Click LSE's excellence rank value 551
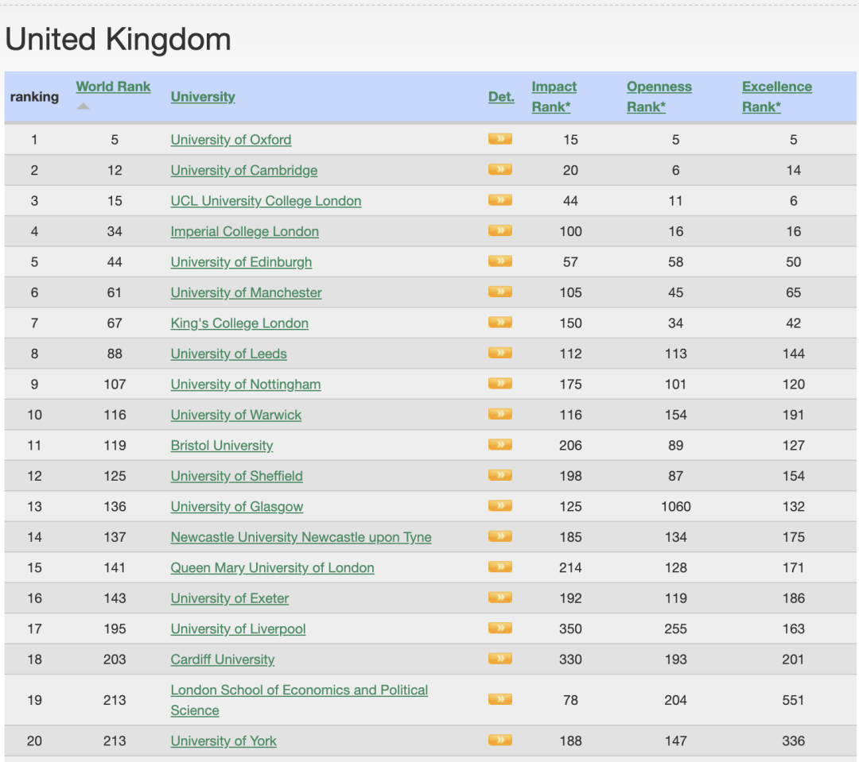 [793, 700]
